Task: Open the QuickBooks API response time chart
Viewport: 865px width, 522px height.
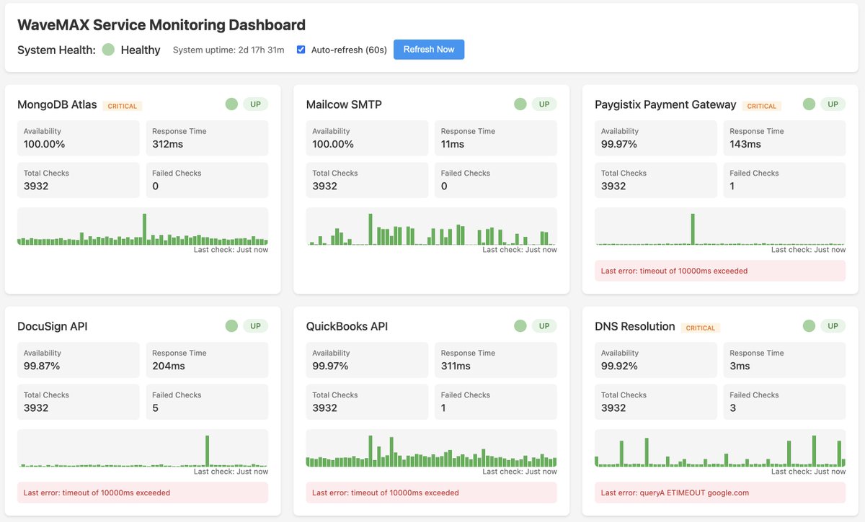Action: point(432,449)
